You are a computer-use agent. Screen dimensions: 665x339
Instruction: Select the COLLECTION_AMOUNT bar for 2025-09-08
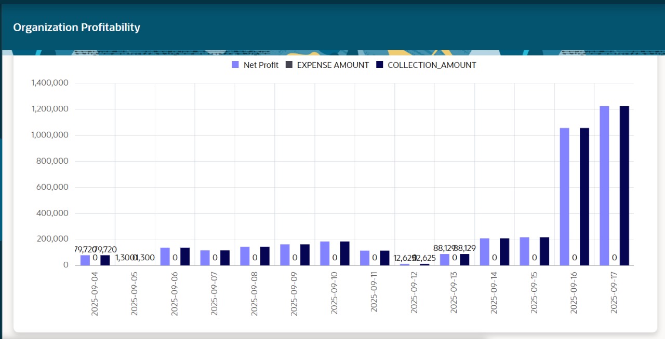tap(264, 256)
